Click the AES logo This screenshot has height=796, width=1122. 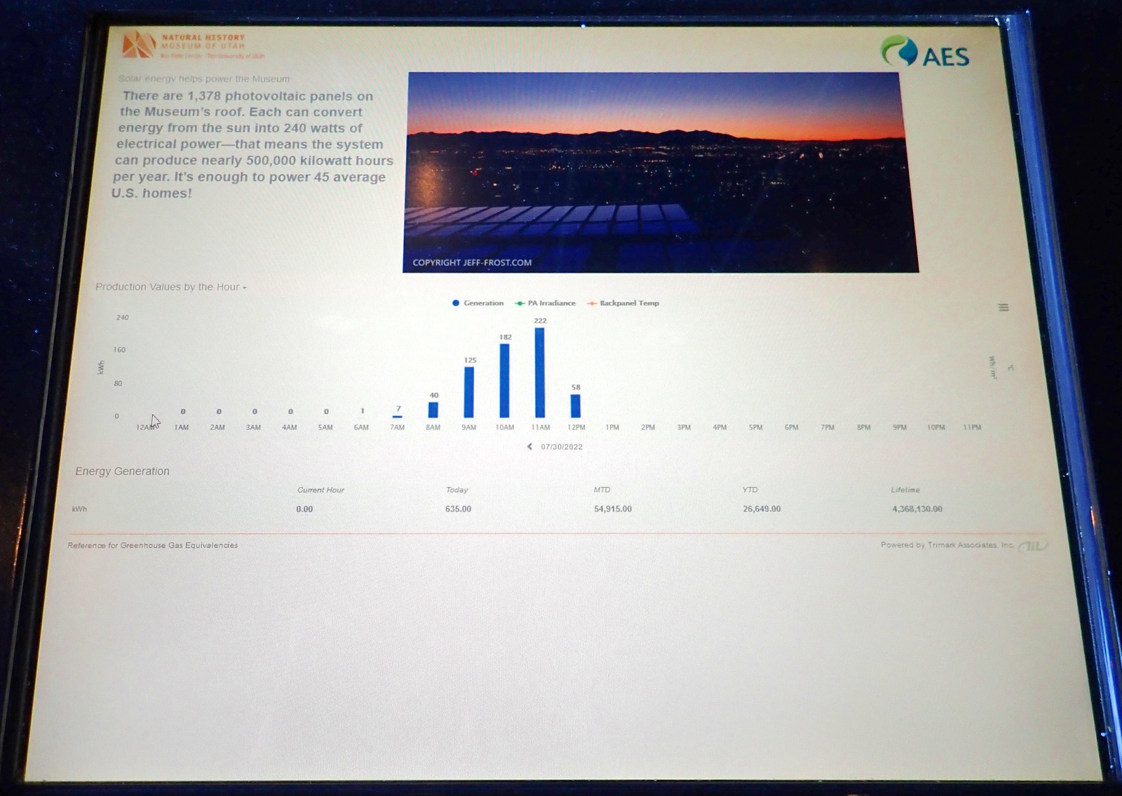925,53
